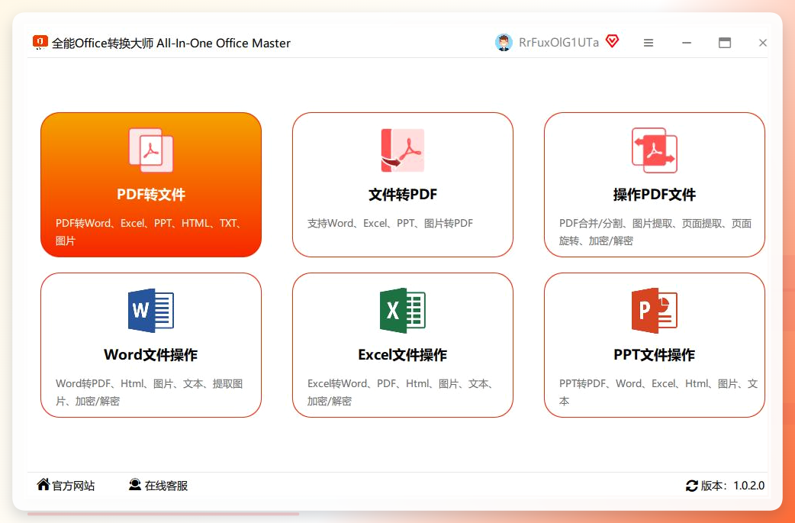Click the user avatar picture
Screen dimensions: 795x523
click(x=504, y=43)
